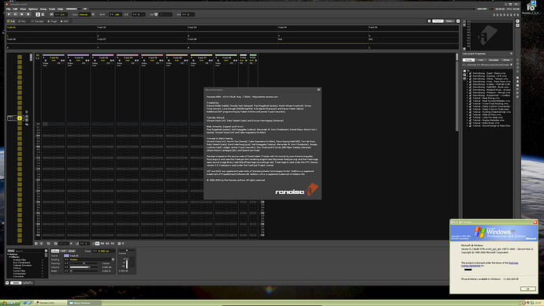
Task: Click the Track 03 colored header bar
Action: 102,55
